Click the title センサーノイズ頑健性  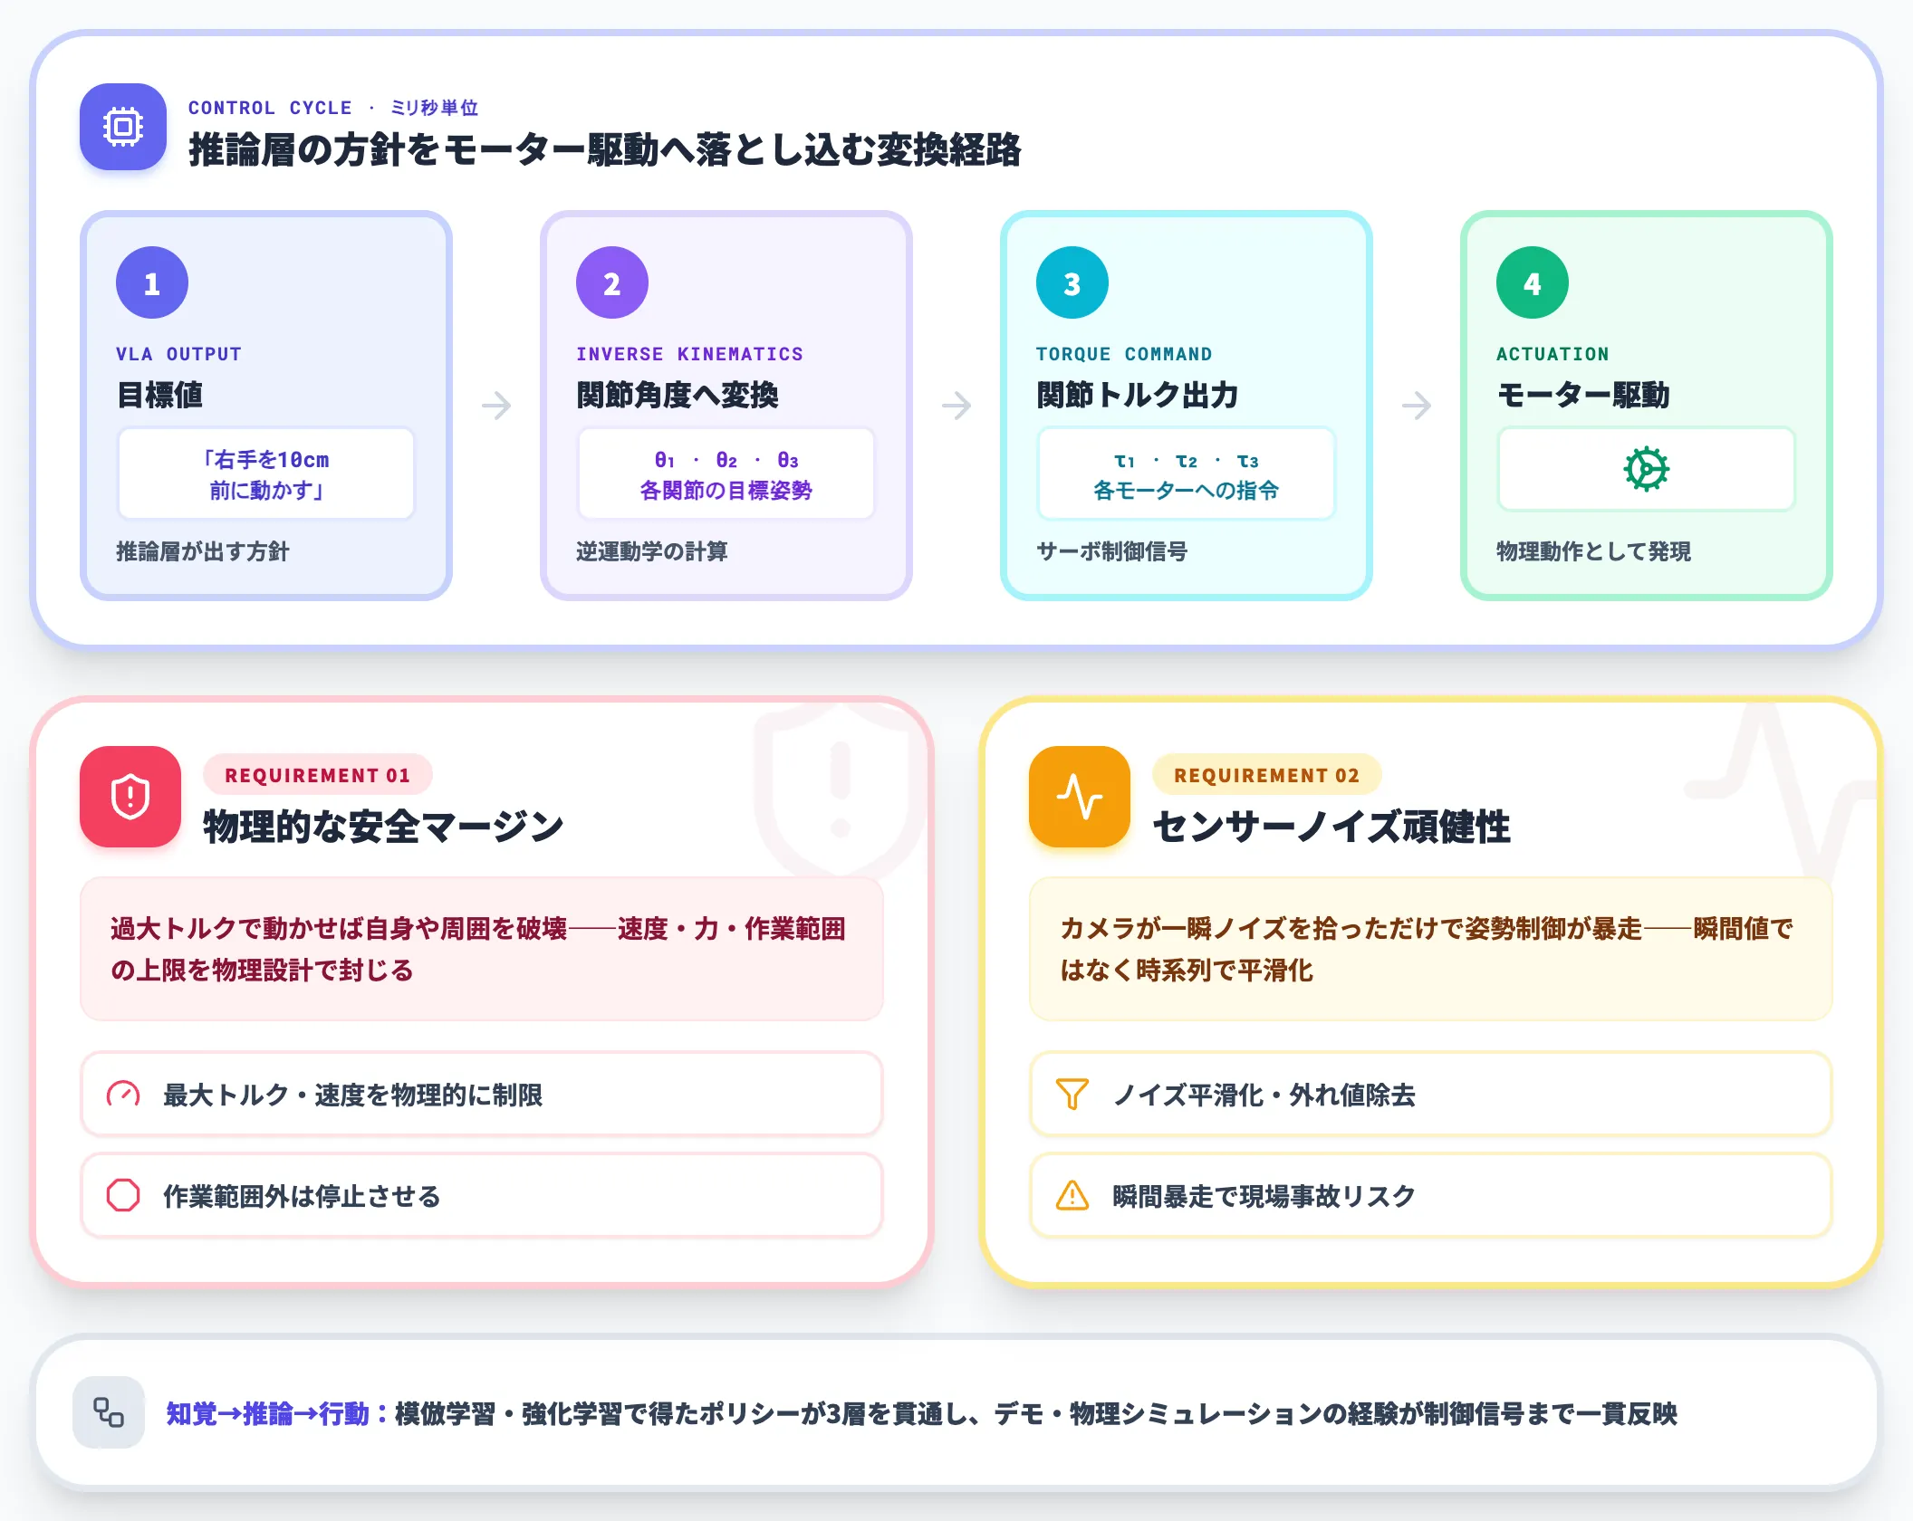pyautogui.click(x=1331, y=827)
